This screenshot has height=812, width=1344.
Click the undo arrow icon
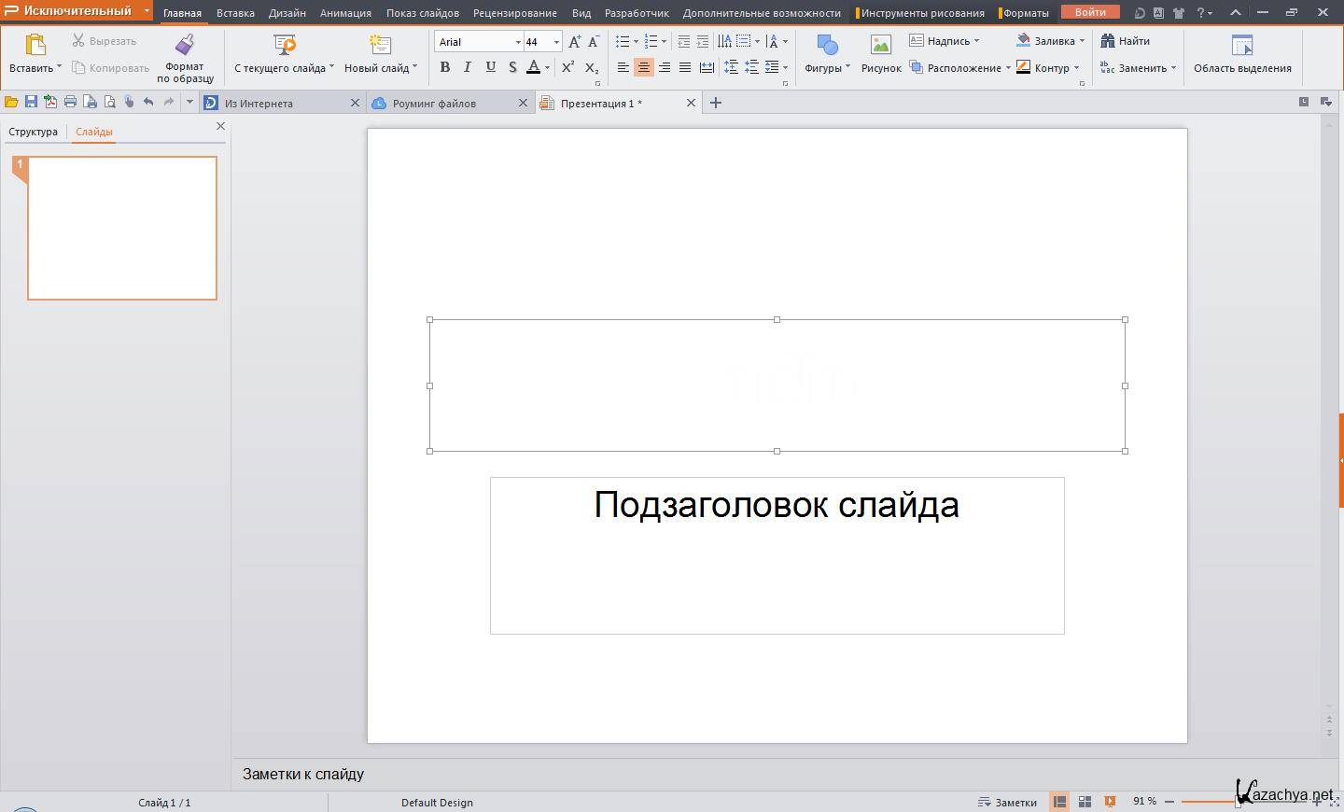click(x=148, y=102)
